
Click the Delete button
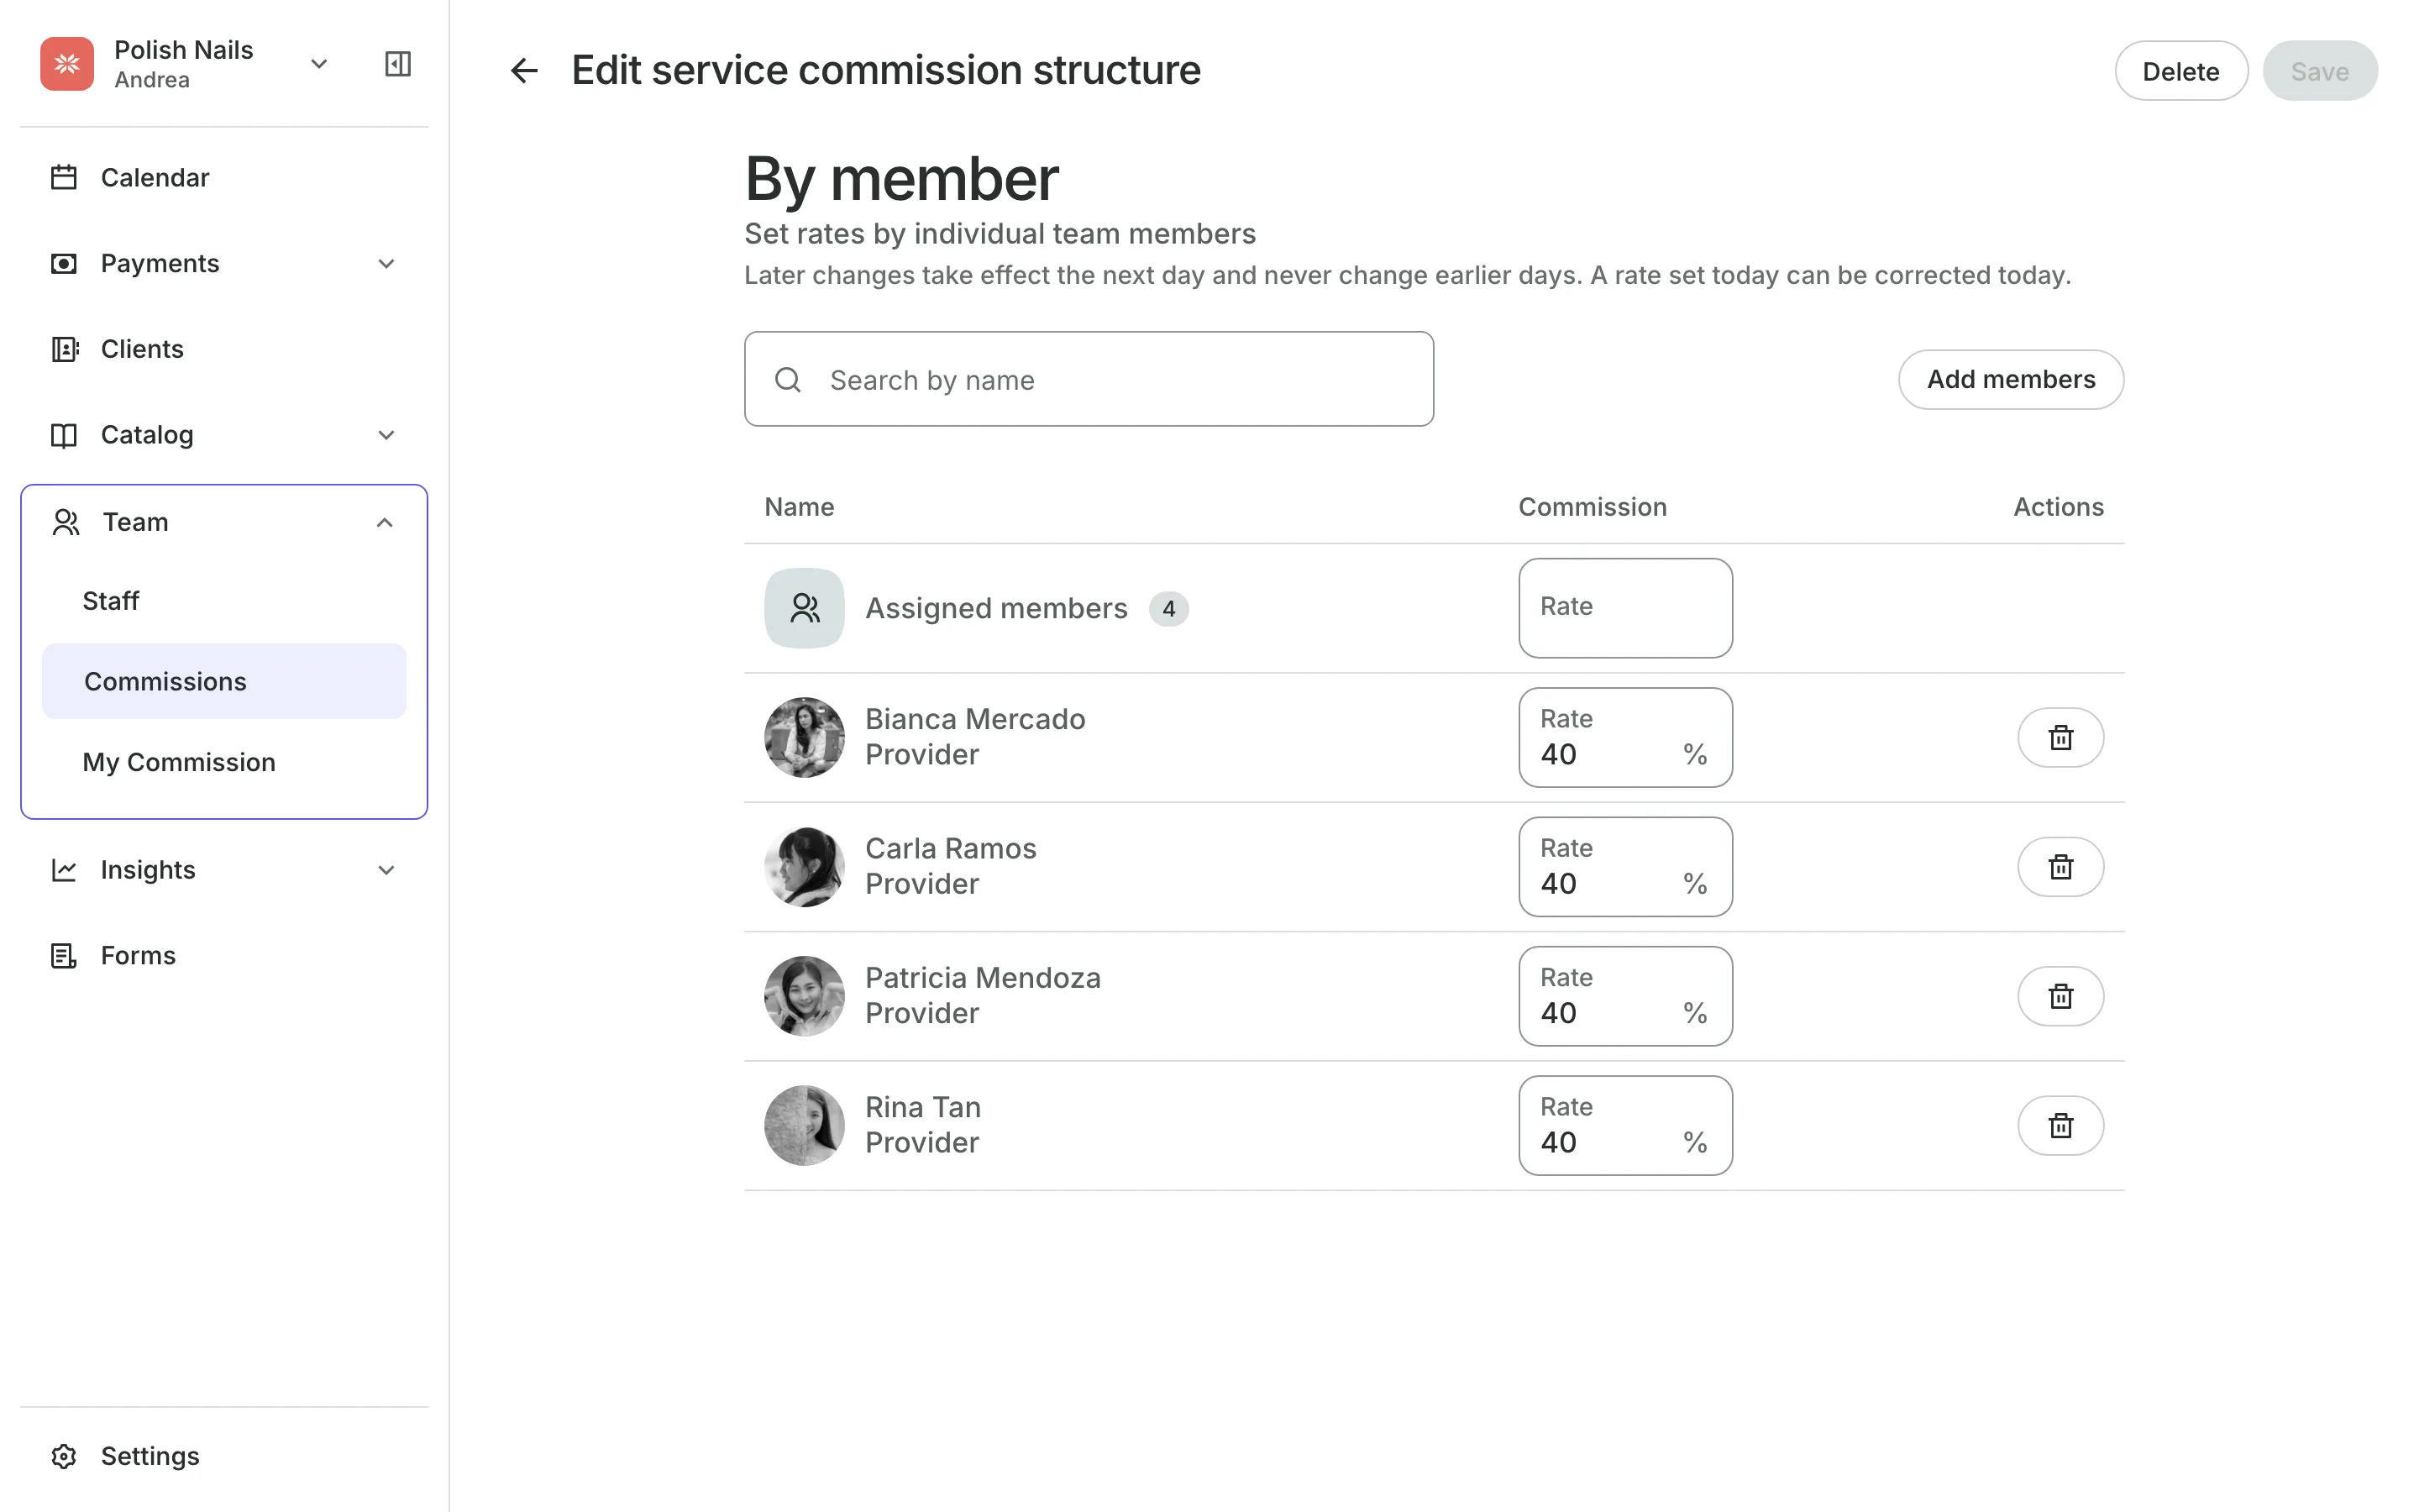[x=2181, y=71]
